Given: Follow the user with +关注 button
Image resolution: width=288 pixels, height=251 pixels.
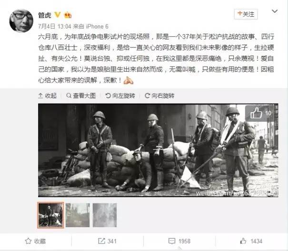Looking at the screenshot, I should pos(246,14).
